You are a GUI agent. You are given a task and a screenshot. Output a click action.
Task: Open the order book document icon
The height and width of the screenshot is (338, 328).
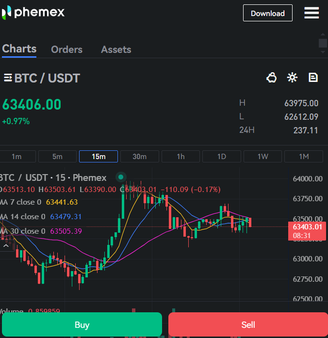click(x=313, y=78)
